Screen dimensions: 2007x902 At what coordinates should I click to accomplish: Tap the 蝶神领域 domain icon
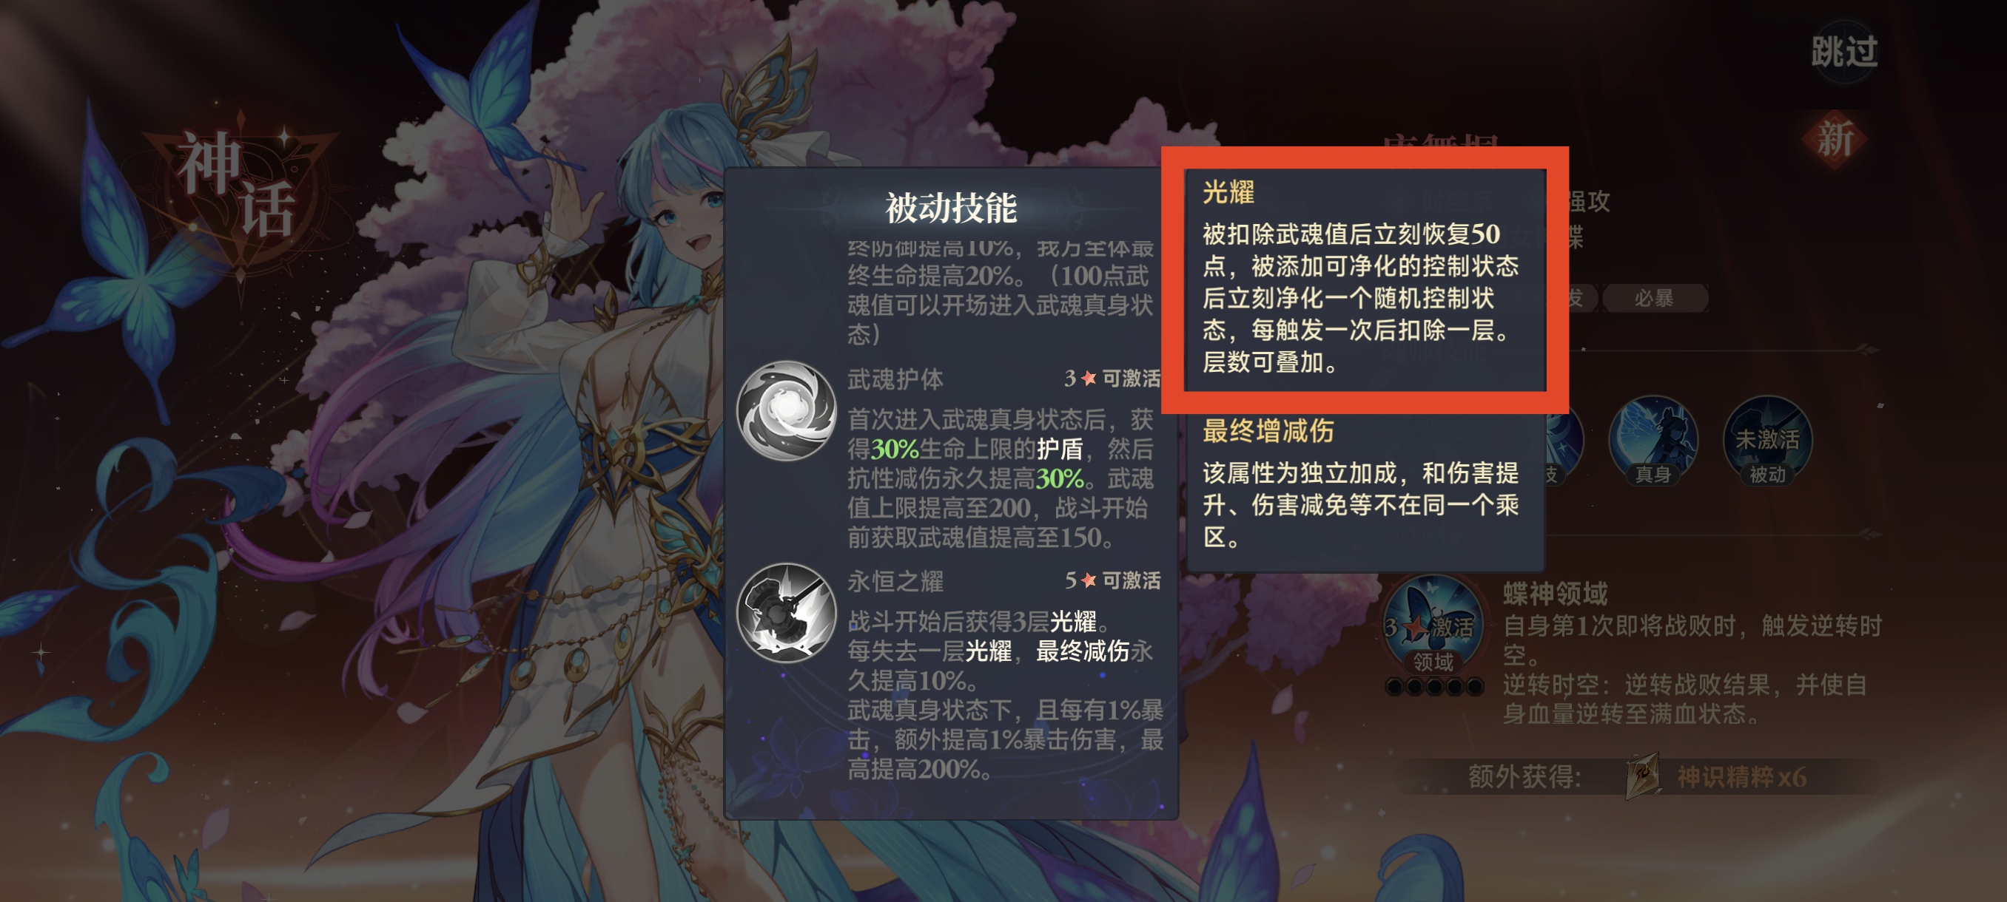tap(1433, 624)
